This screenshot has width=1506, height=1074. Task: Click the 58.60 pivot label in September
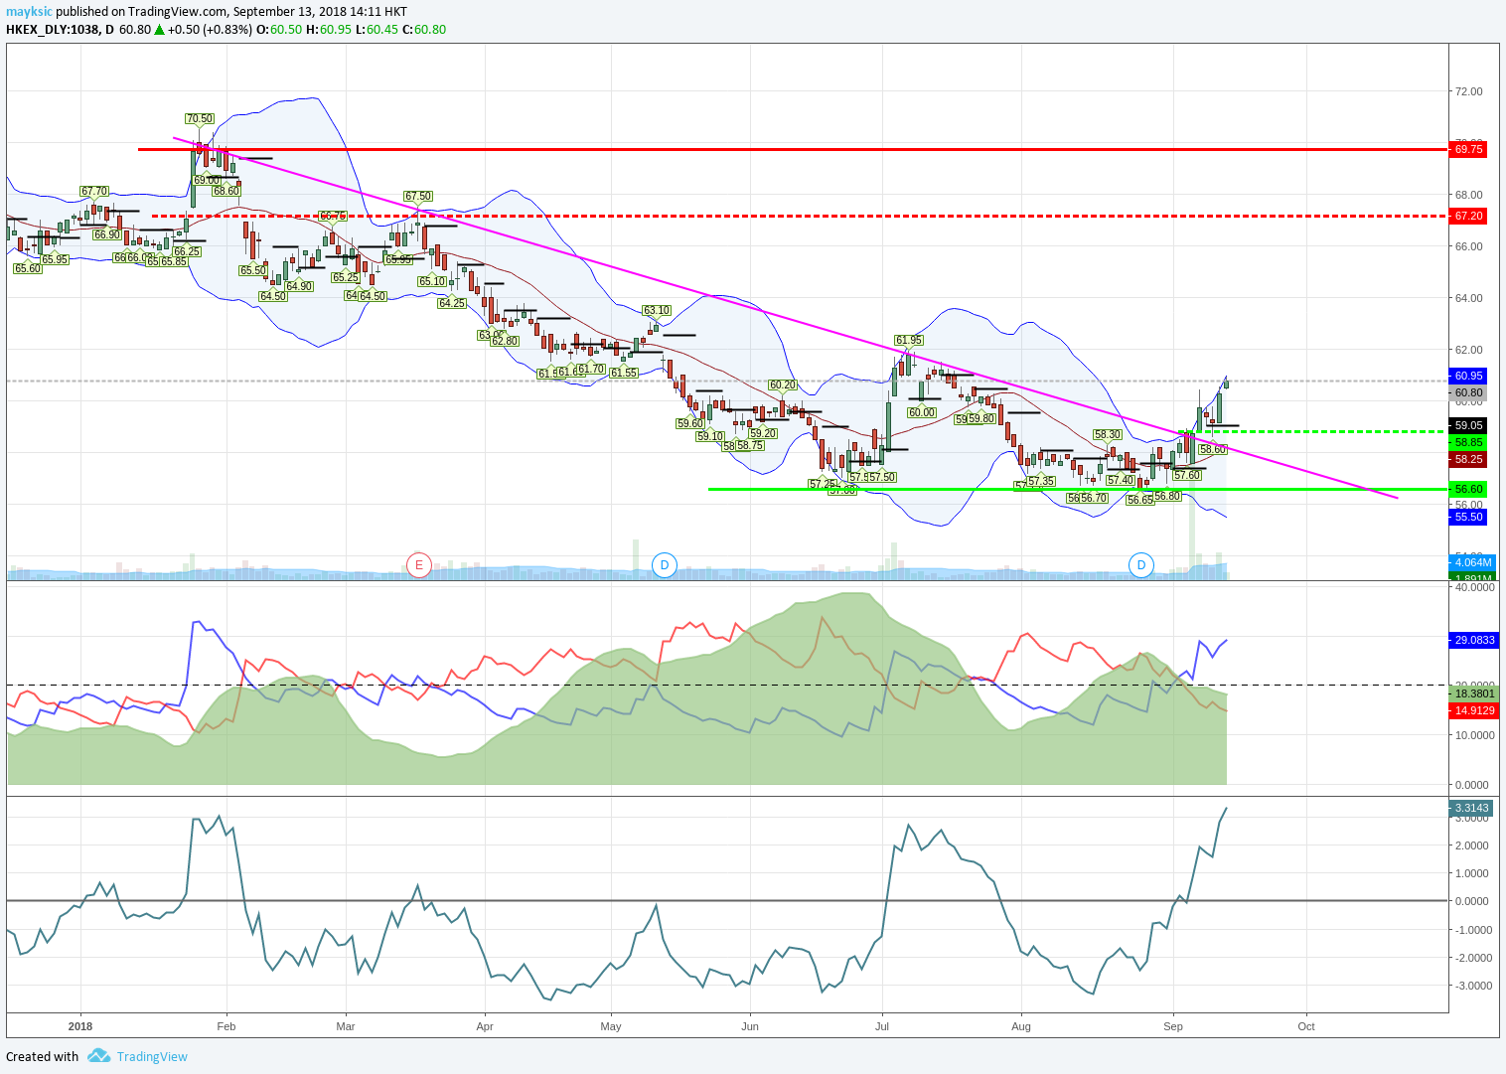pos(1213,449)
